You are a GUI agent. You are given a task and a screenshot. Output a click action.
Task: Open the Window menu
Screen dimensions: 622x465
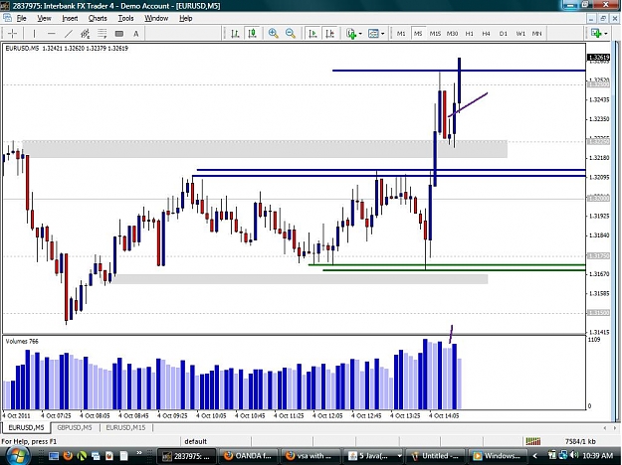(156, 18)
